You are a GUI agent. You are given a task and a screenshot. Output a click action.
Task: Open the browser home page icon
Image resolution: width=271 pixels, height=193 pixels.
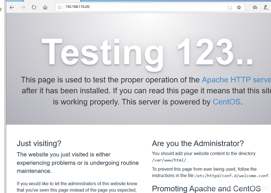tap(45, 8)
